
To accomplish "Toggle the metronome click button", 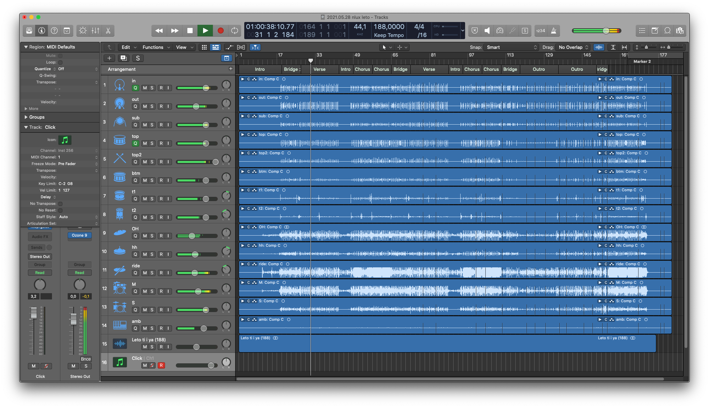I will 554,31.
